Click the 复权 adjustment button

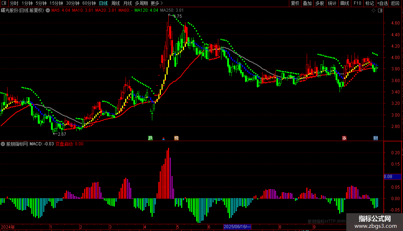(295, 3)
